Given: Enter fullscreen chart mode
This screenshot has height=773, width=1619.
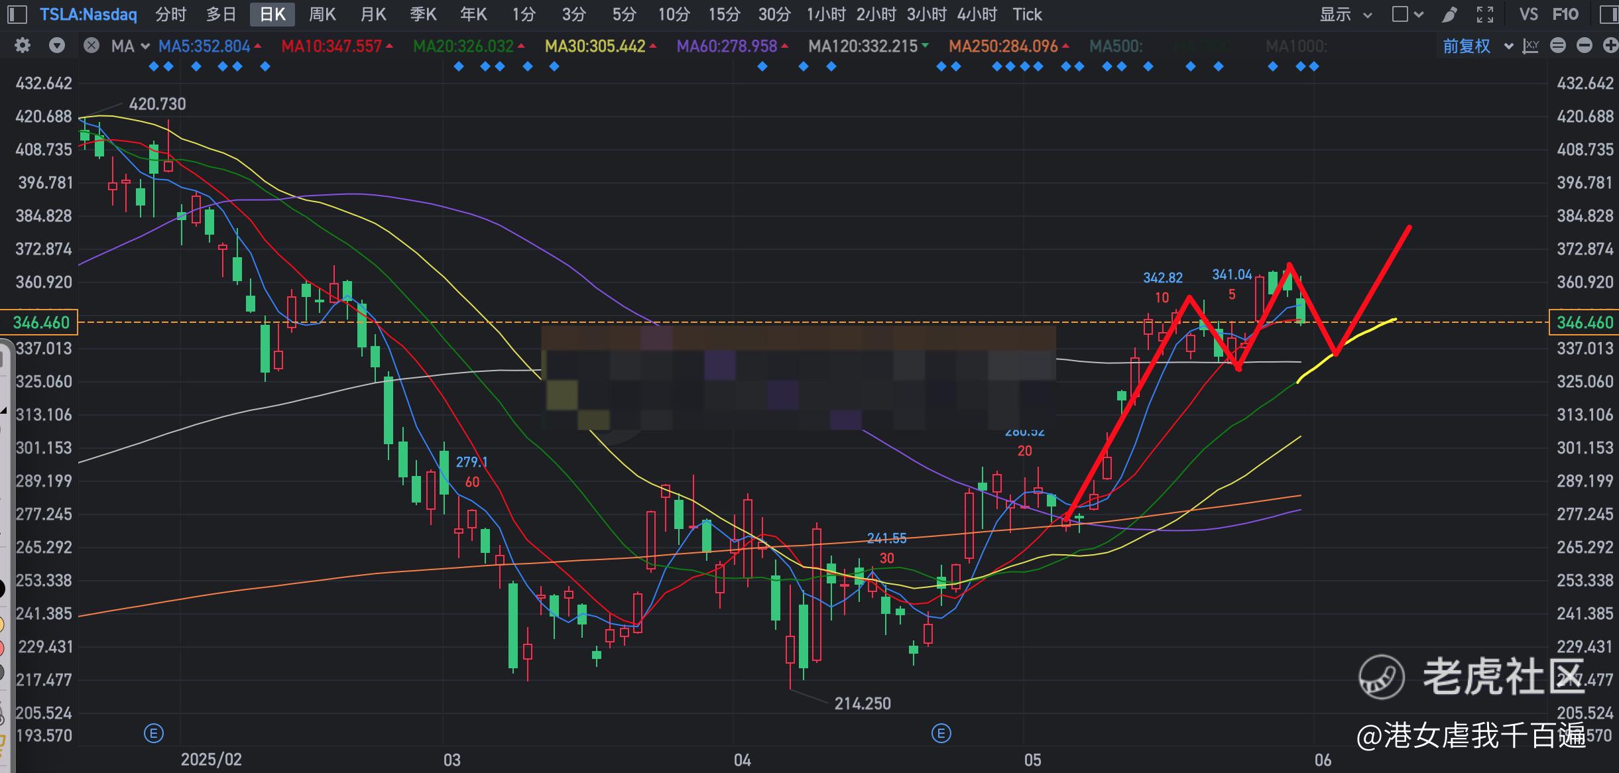Looking at the screenshot, I should pos(1485,14).
